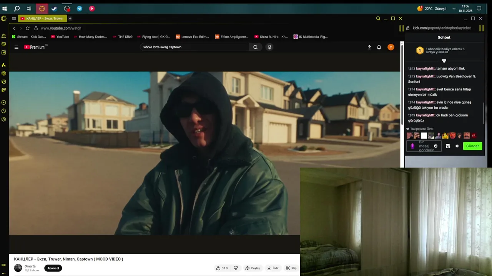Screen dimensions: 492x276
Task: Expand the Windows system tray chevron
Action: [x=454, y=8]
